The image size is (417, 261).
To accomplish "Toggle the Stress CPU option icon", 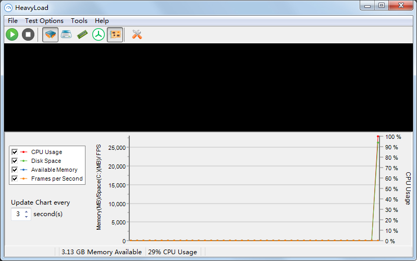I will (x=50, y=35).
